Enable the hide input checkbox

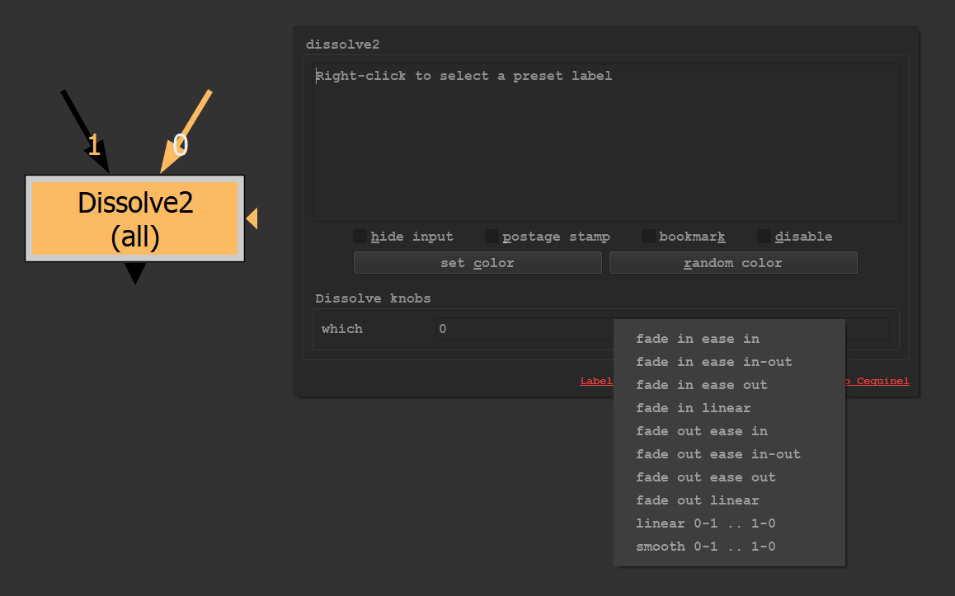pos(360,237)
